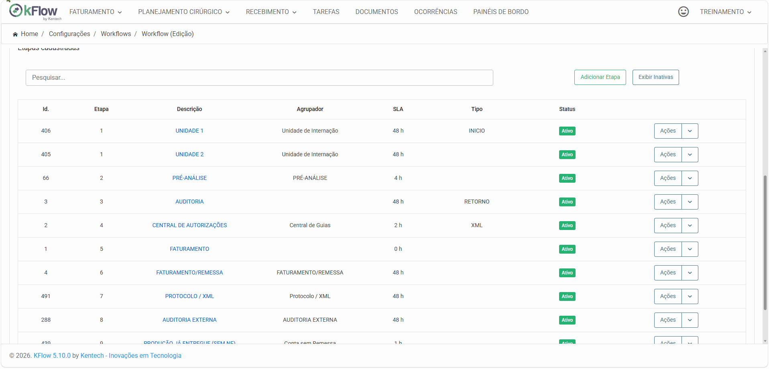
Task: Open the PRÉ-ANÁLISE stage link
Action: click(x=189, y=178)
